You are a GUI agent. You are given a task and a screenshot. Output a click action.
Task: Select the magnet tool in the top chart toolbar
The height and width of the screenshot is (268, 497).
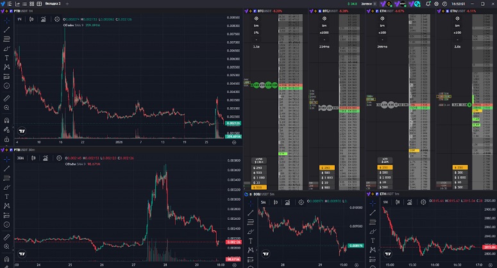pos(6,121)
